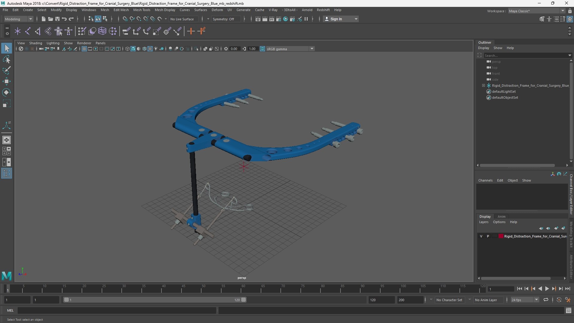Open the Workspace Maya Classic dropdown
Screen dimensions: 574x323
pos(536,11)
